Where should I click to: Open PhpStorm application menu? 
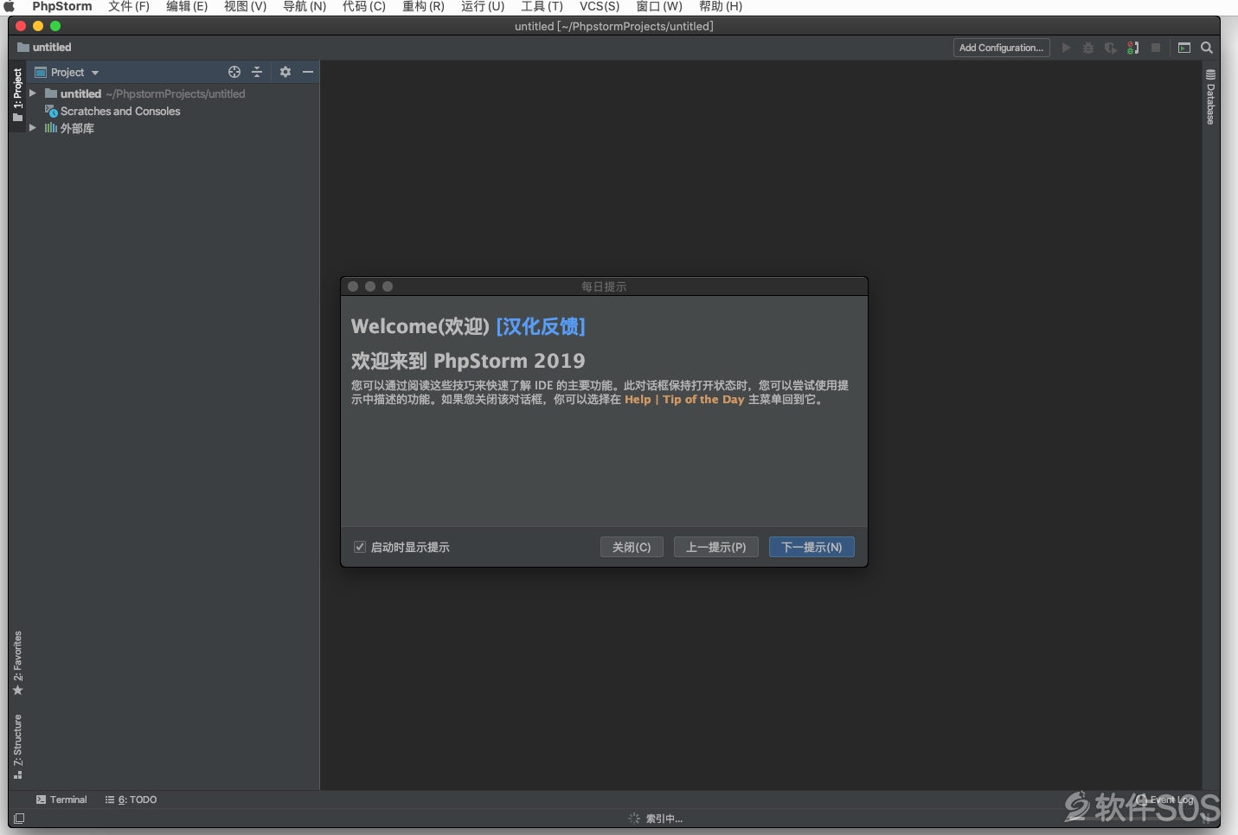click(62, 7)
